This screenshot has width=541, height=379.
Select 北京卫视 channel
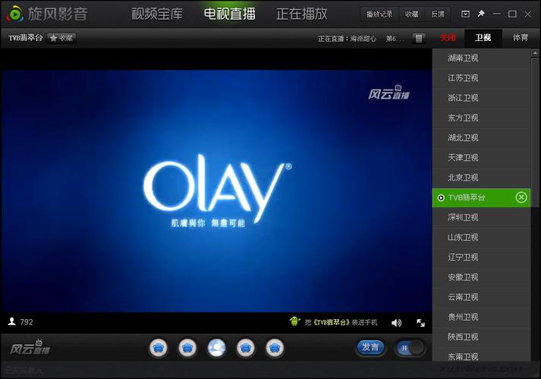pos(481,178)
